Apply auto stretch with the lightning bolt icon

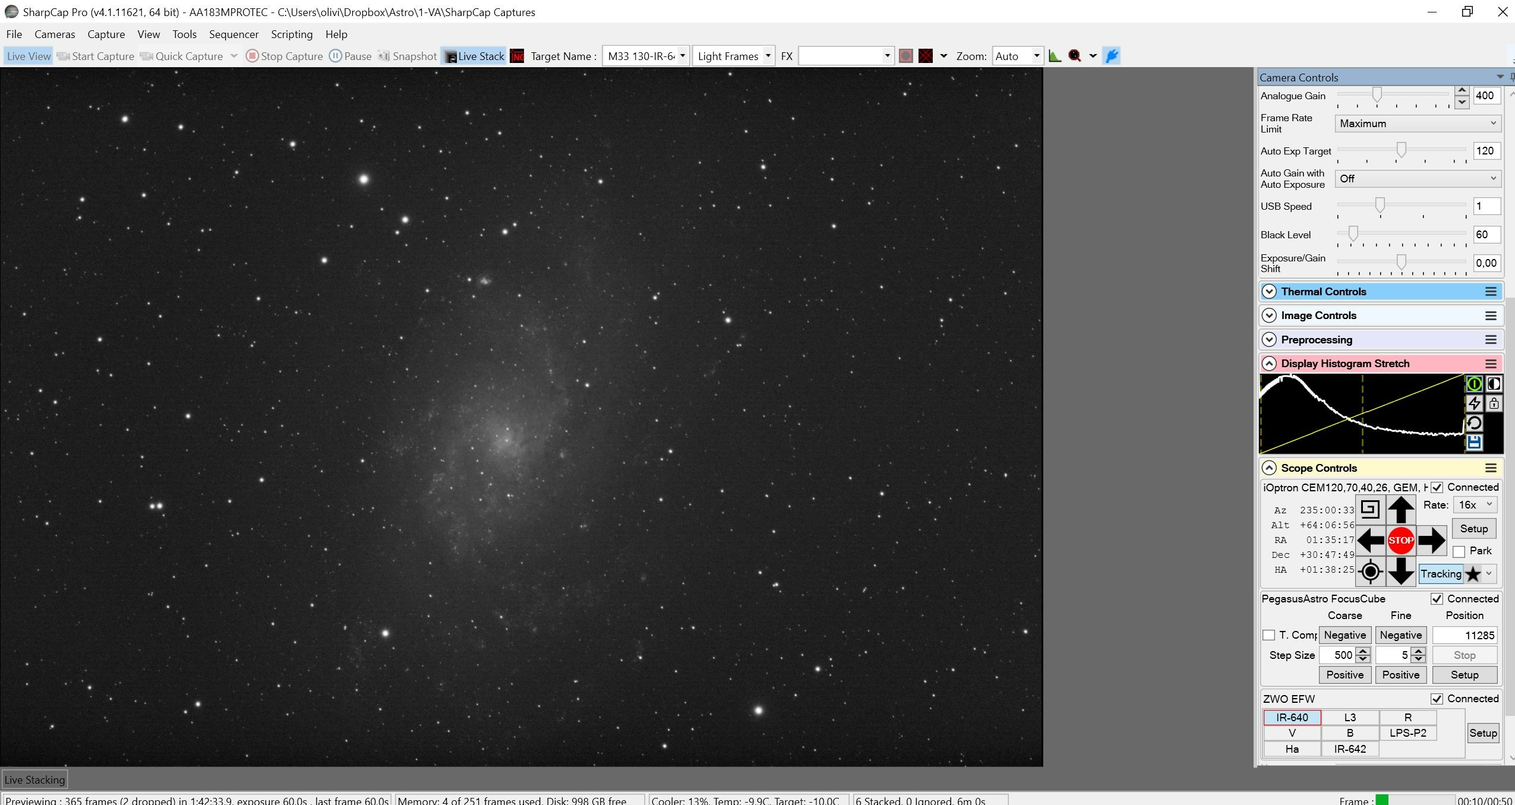click(1474, 403)
